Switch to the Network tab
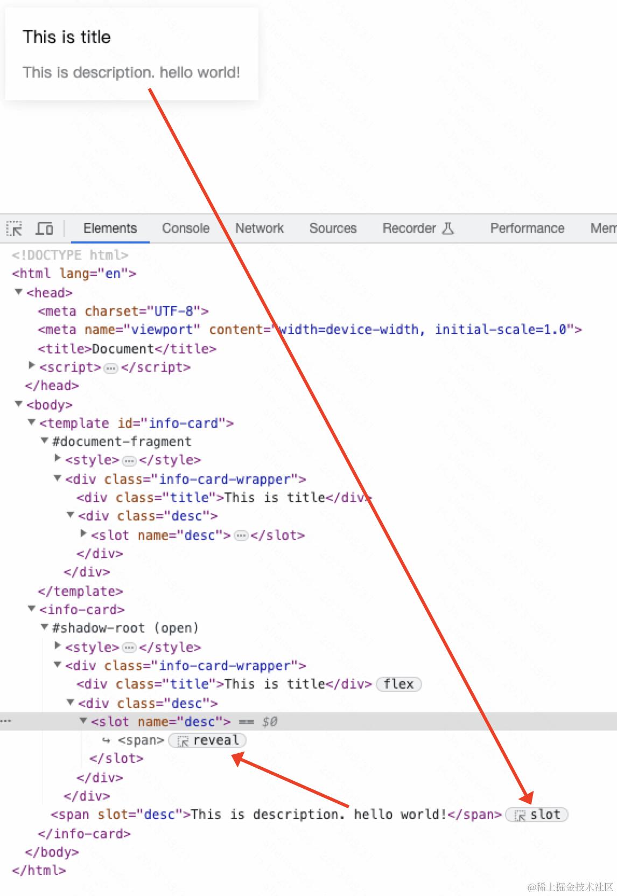This screenshot has height=896, width=617. 260,228
